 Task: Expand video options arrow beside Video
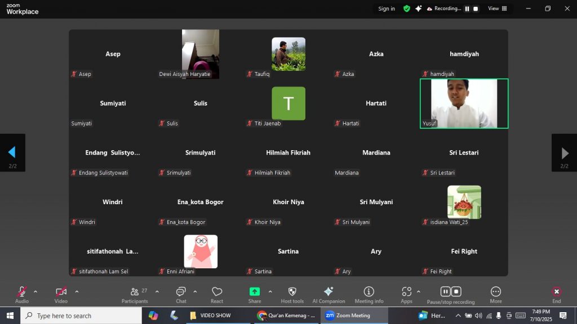click(77, 291)
